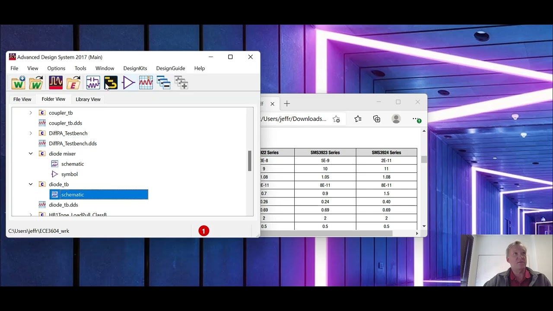Open the File menu
The width and height of the screenshot is (553, 311).
(14, 68)
